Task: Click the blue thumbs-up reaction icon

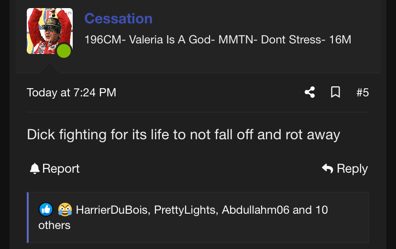Action: pos(46,209)
